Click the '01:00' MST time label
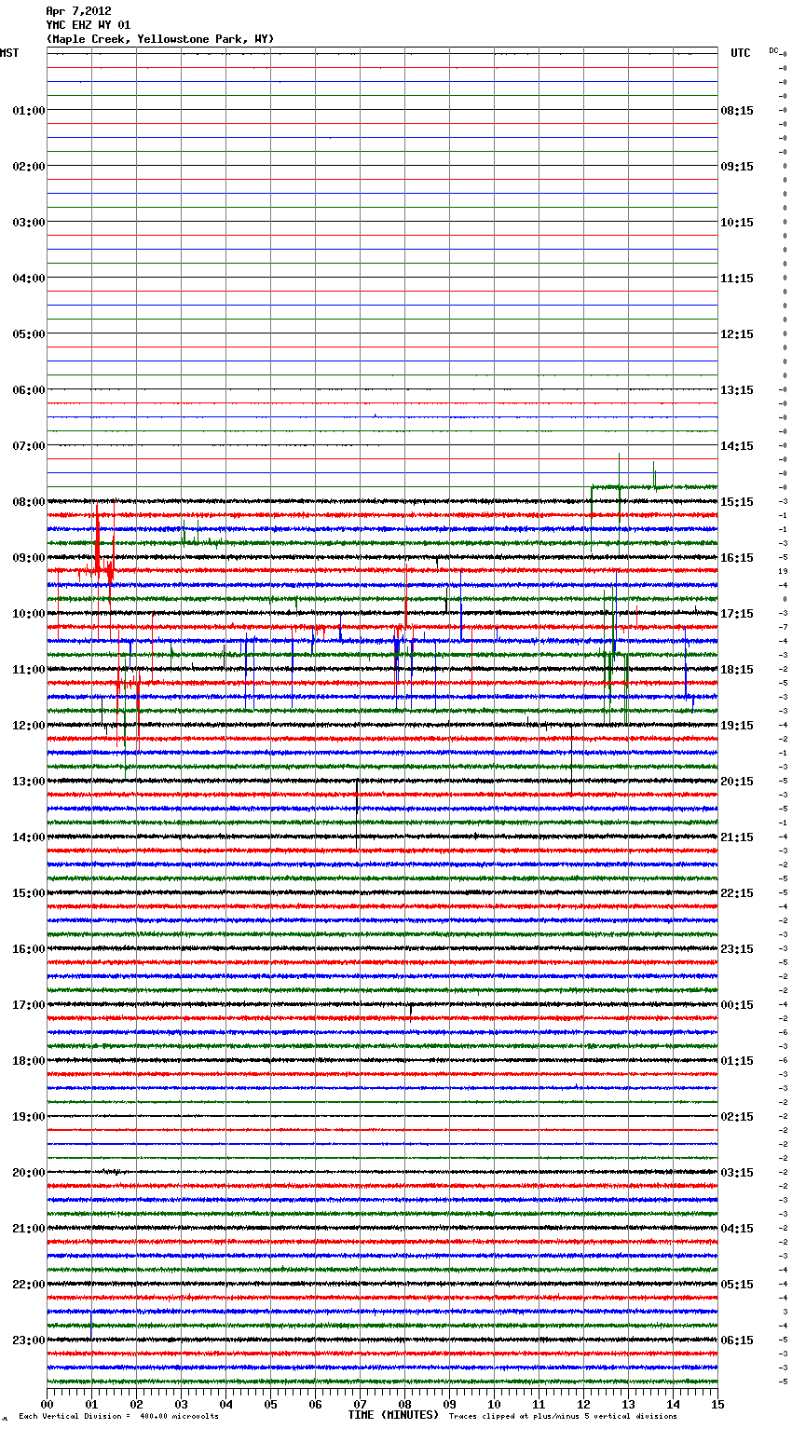The height and width of the screenshot is (1429, 792). (x=29, y=111)
